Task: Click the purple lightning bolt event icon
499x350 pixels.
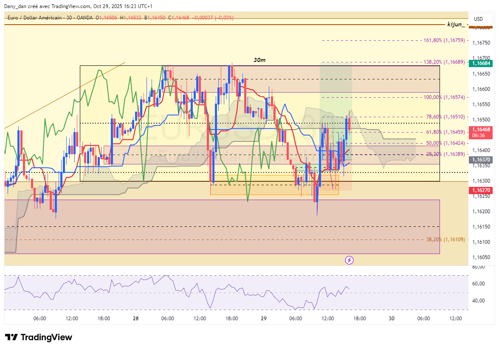Action: (349, 260)
